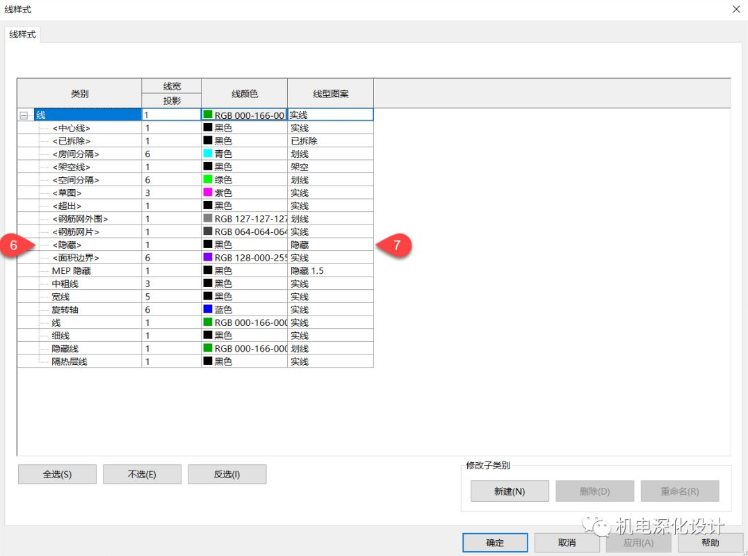Screen dimensions: 748x556
Task: Open line pattern dropdown for 隐藏线
Action: [x=330, y=348]
